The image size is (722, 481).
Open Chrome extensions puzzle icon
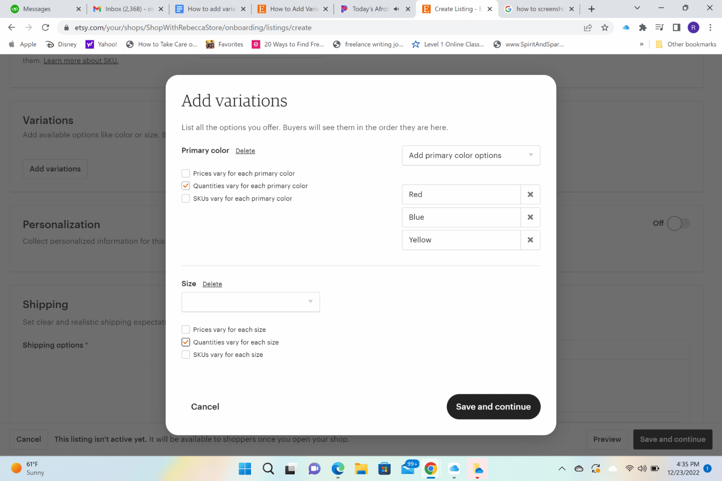click(x=643, y=27)
